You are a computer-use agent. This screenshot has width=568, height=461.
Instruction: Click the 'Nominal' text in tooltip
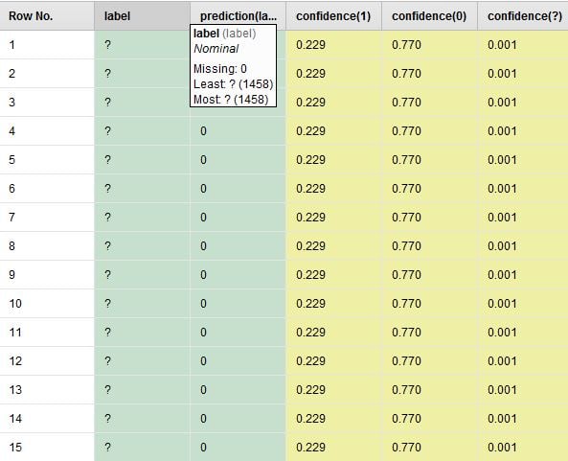coord(216,49)
